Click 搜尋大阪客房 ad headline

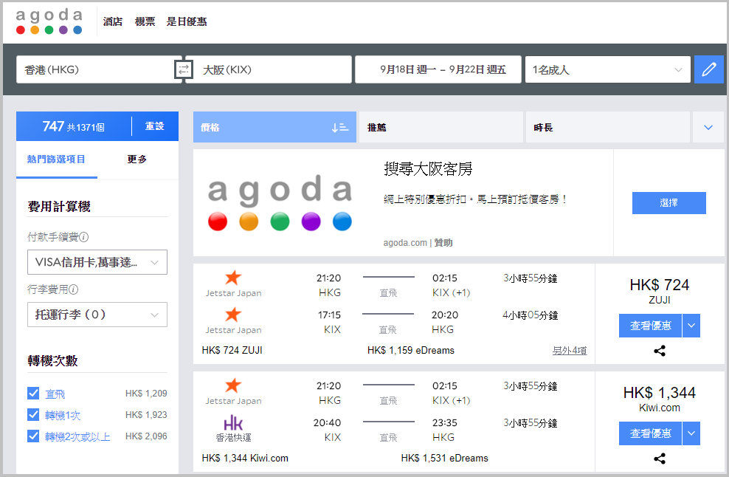point(428,168)
